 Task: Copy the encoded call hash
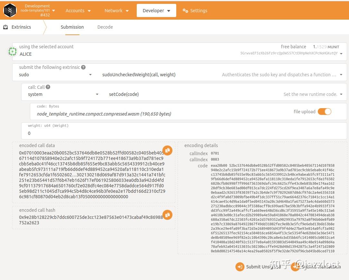167,215
